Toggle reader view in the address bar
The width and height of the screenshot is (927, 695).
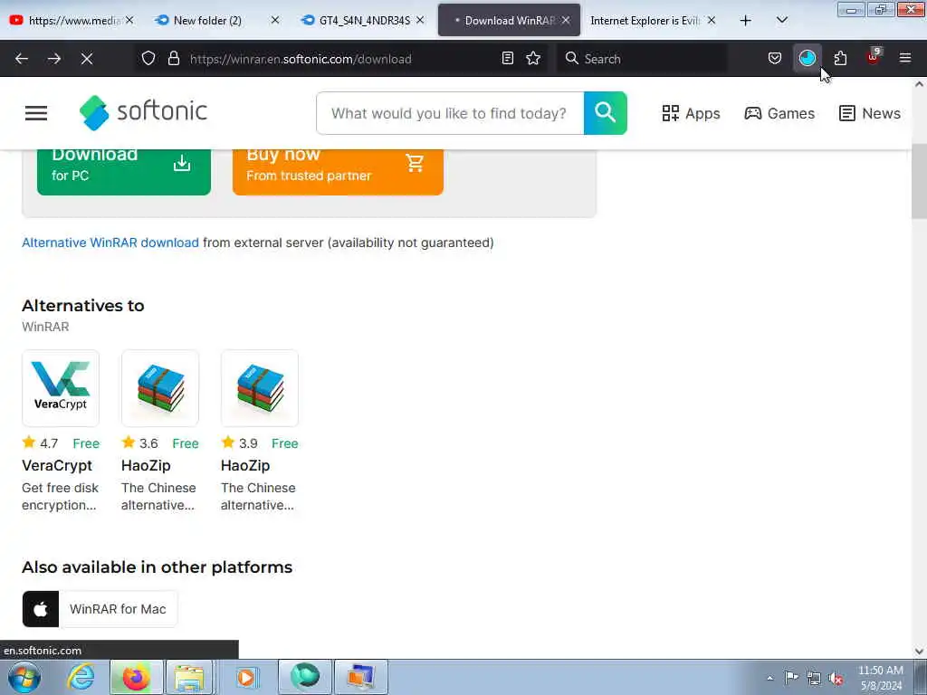point(507,59)
